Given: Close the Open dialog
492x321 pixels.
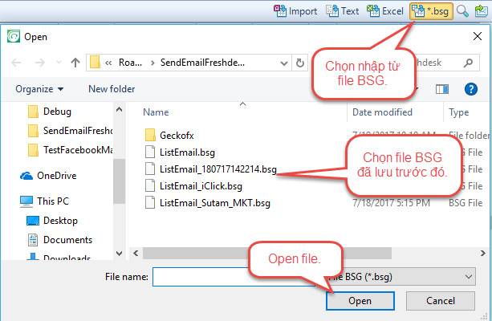Looking at the screenshot, I should (478, 36).
